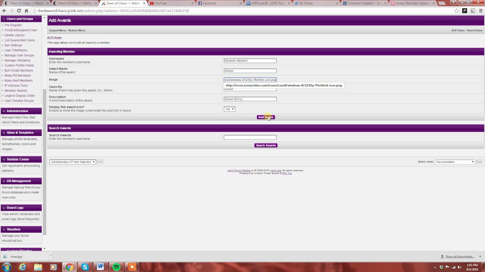Click the volume icon in system tray
This screenshot has height=272, width=485.
[x=459, y=267]
